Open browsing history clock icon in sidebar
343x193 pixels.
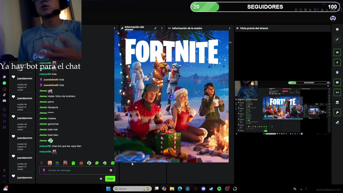pos(4,115)
